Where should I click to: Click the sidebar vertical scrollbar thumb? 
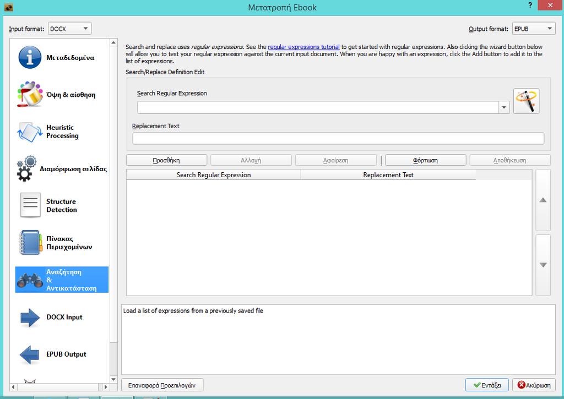coord(113,194)
